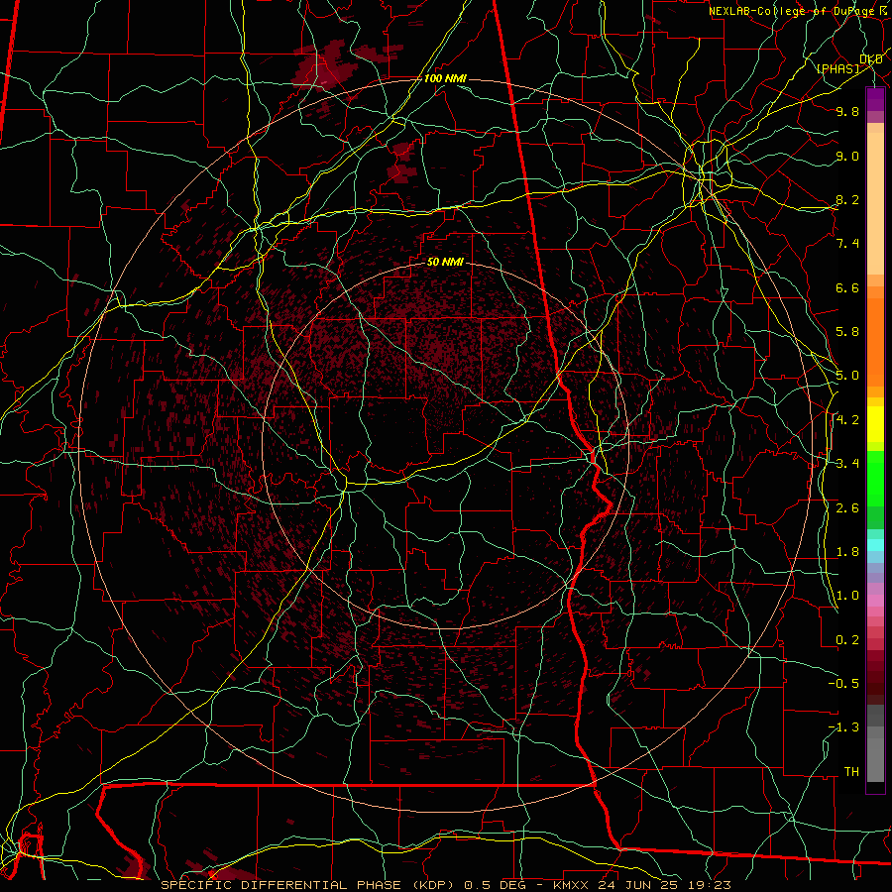Select the yellow color bar segment
Image resolution: width=892 pixels, height=892 pixels.
click(875, 424)
